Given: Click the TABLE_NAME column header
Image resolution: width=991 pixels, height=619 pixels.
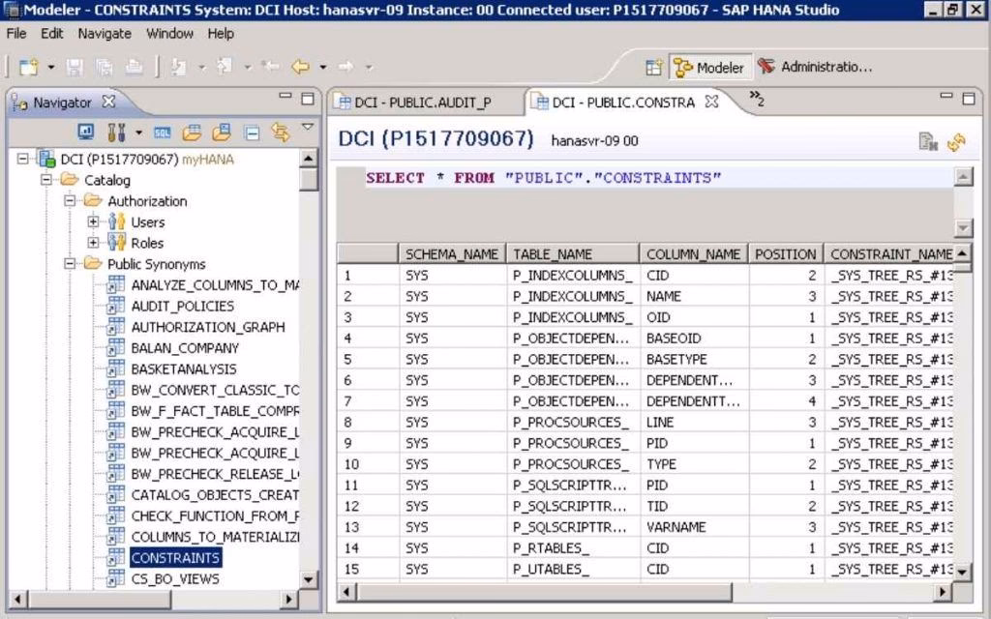Looking at the screenshot, I should (x=573, y=254).
